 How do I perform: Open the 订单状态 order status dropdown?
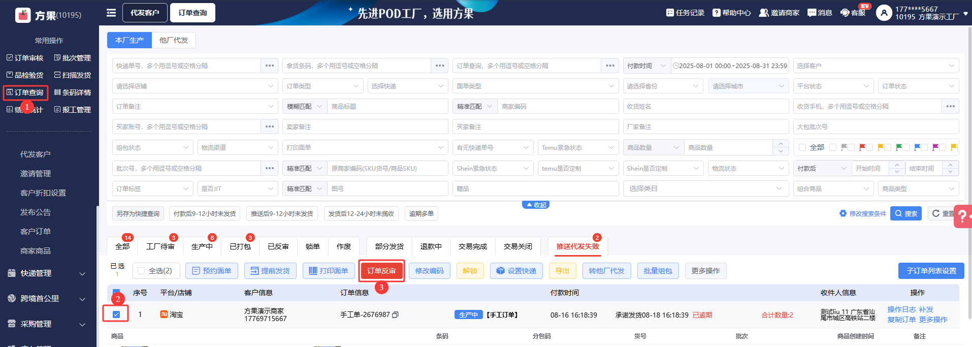coord(918,86)
